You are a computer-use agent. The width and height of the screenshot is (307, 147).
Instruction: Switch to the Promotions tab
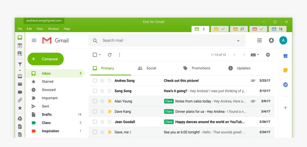[197, 68]
